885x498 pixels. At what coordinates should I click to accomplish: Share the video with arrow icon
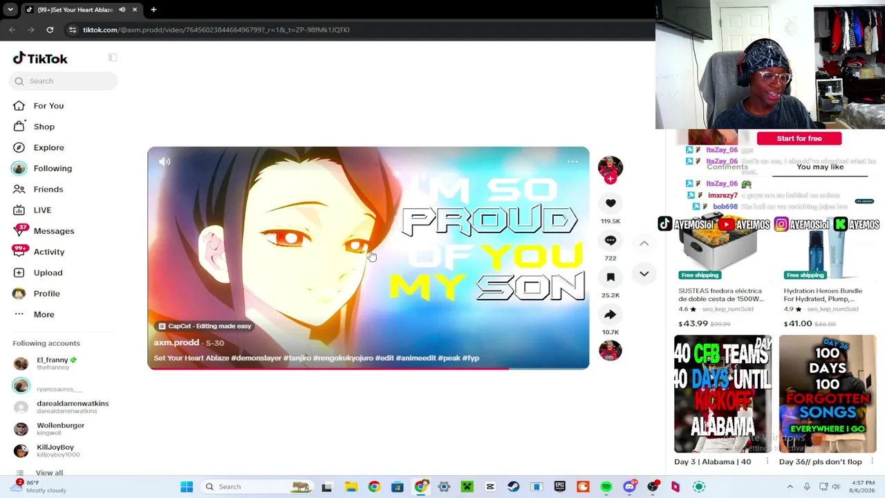tap(611, 315)
